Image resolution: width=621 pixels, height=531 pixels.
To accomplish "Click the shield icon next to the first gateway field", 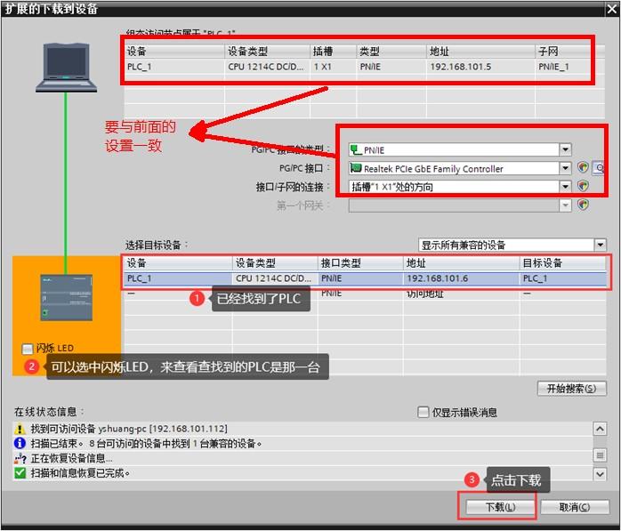I will tap(584, 205).
